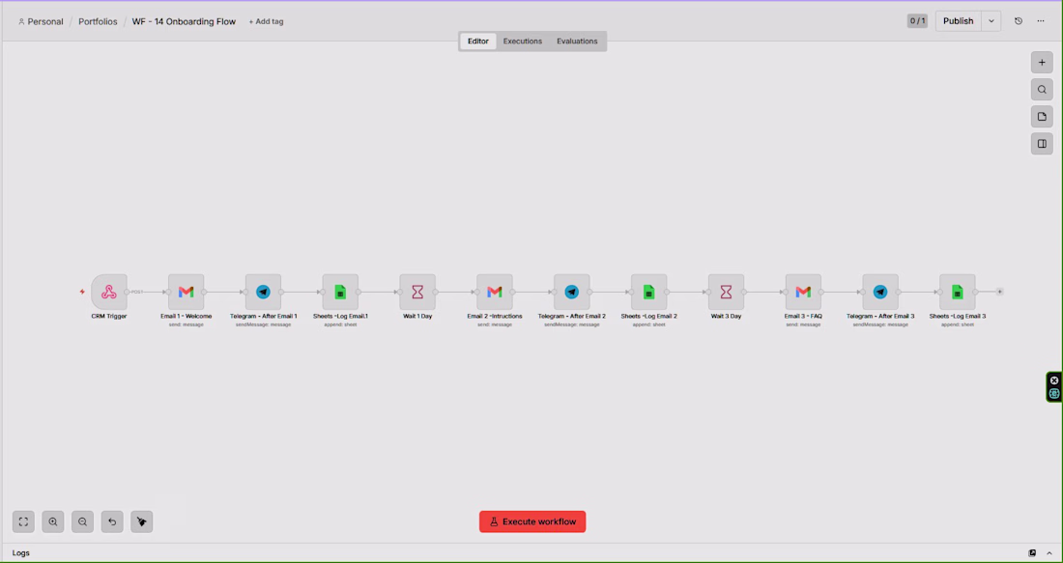Click the 0 / 1 status badge
Viewport: 1063px width, 563px height.
[917, 21]
